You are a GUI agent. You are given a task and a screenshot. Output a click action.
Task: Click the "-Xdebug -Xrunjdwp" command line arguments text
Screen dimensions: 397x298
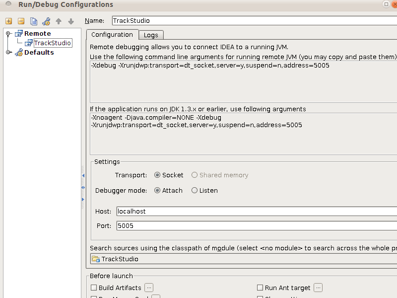coord(210,66)
